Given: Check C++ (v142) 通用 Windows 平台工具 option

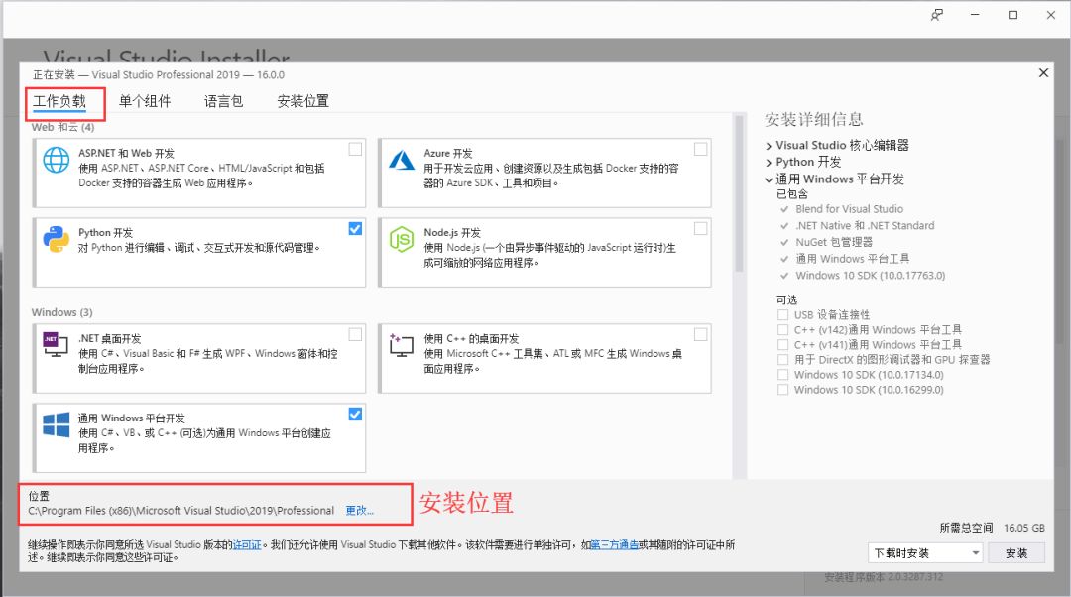Looking at the screenshot, I should (782, 330).
